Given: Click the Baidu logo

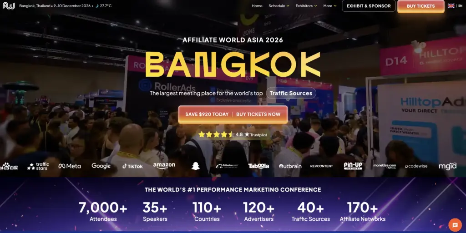Looking at the screenshot, I should click(9, 166).
